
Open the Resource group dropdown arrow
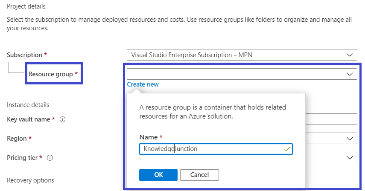(x=350, y=74)
